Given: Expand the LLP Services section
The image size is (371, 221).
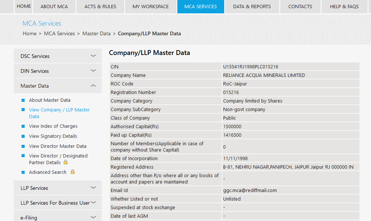Looking at the screenshot, I should pyautogui.click(x=58, y=188).
